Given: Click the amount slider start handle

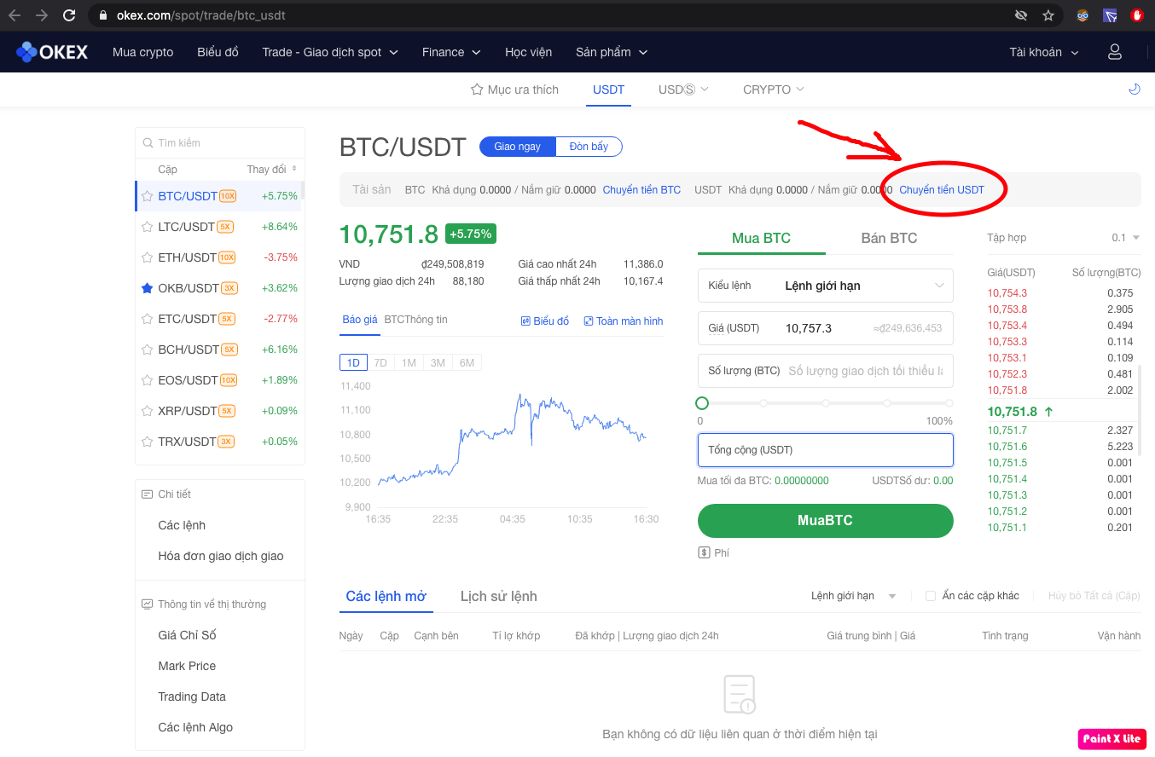Looking at the screenshot, I should coord(702,403).
